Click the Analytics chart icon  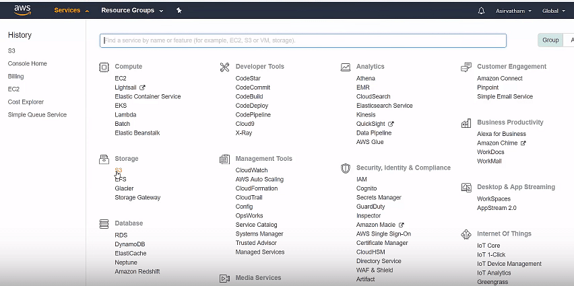[346, 67]
